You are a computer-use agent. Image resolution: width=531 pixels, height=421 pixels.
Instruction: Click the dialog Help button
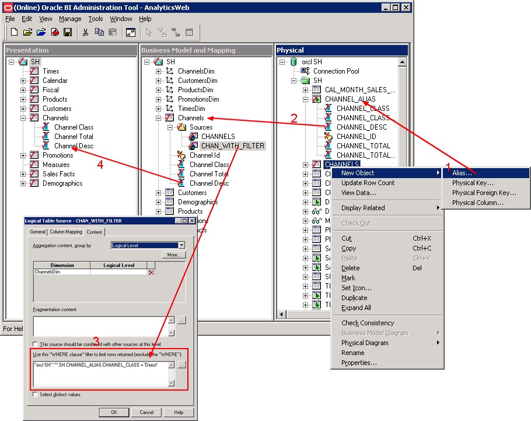coord(179,412)
